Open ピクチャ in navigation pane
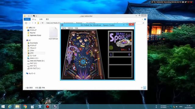The width and height of the screenshot is (195, 109). coord(31,51)
